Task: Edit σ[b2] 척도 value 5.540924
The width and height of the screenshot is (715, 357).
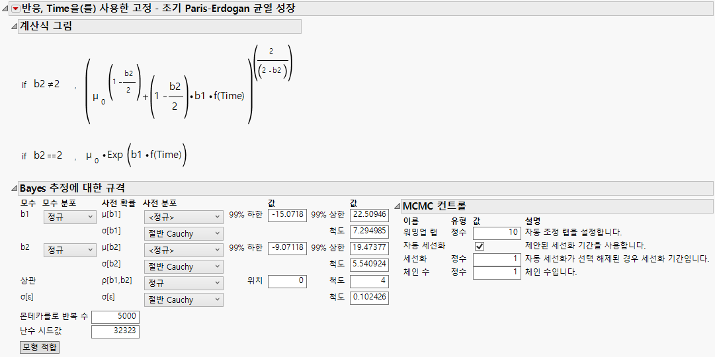Action: 369,264
